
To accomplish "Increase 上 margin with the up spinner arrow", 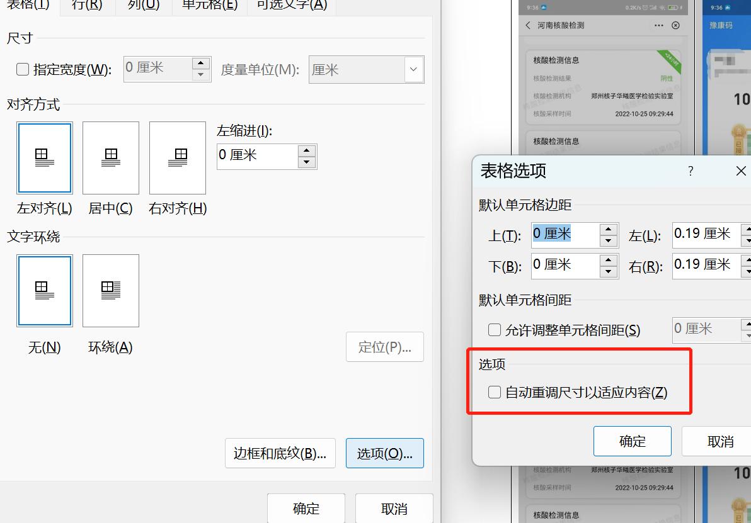I will pos(607,230).
